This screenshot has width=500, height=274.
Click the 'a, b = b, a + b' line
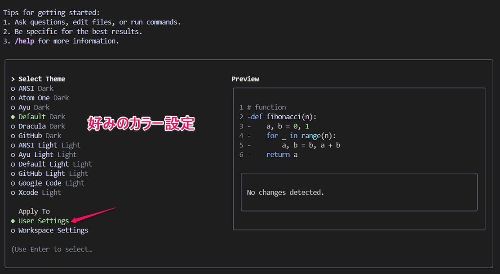click(311, 146)
